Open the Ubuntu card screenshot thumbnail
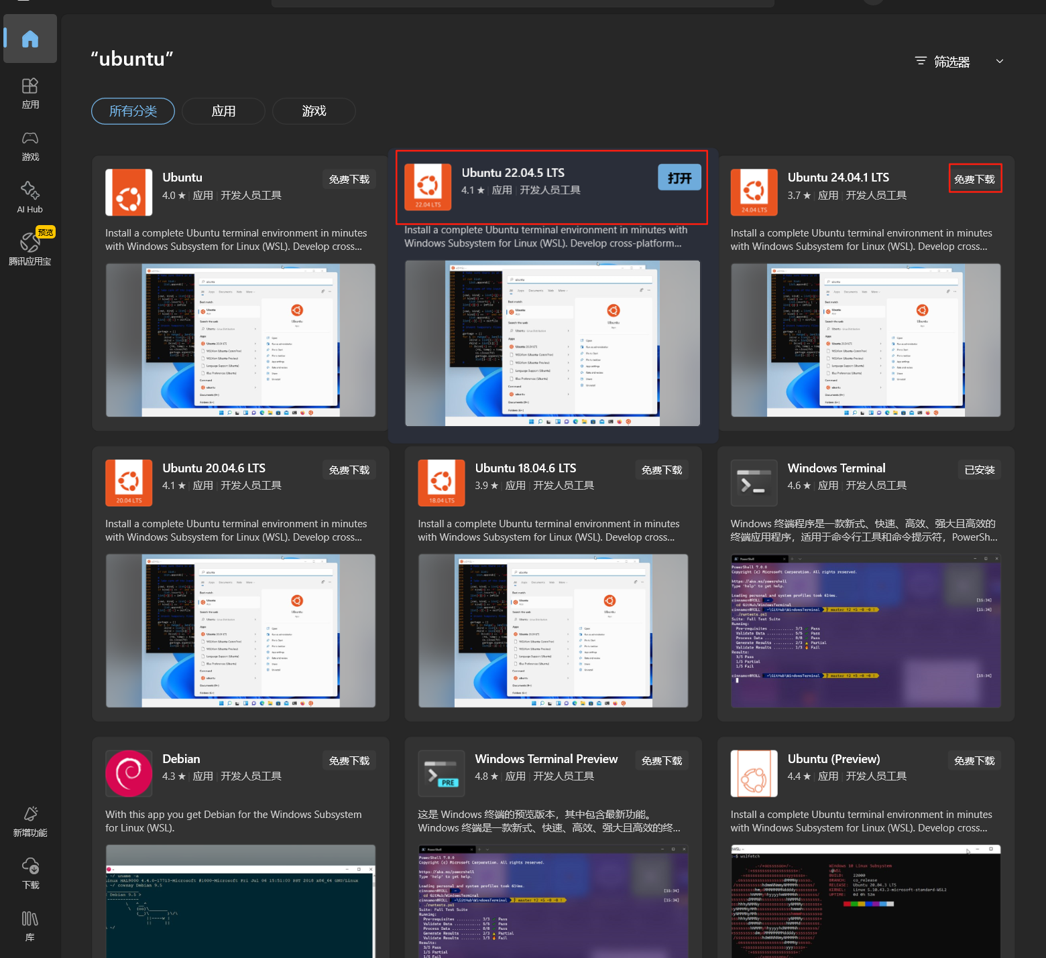This screenshot has width=1046, height=958. (x=241, y=340)
